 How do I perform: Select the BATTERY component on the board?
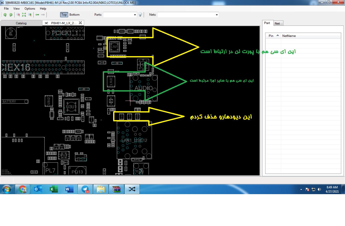click(x=15, y=101)
